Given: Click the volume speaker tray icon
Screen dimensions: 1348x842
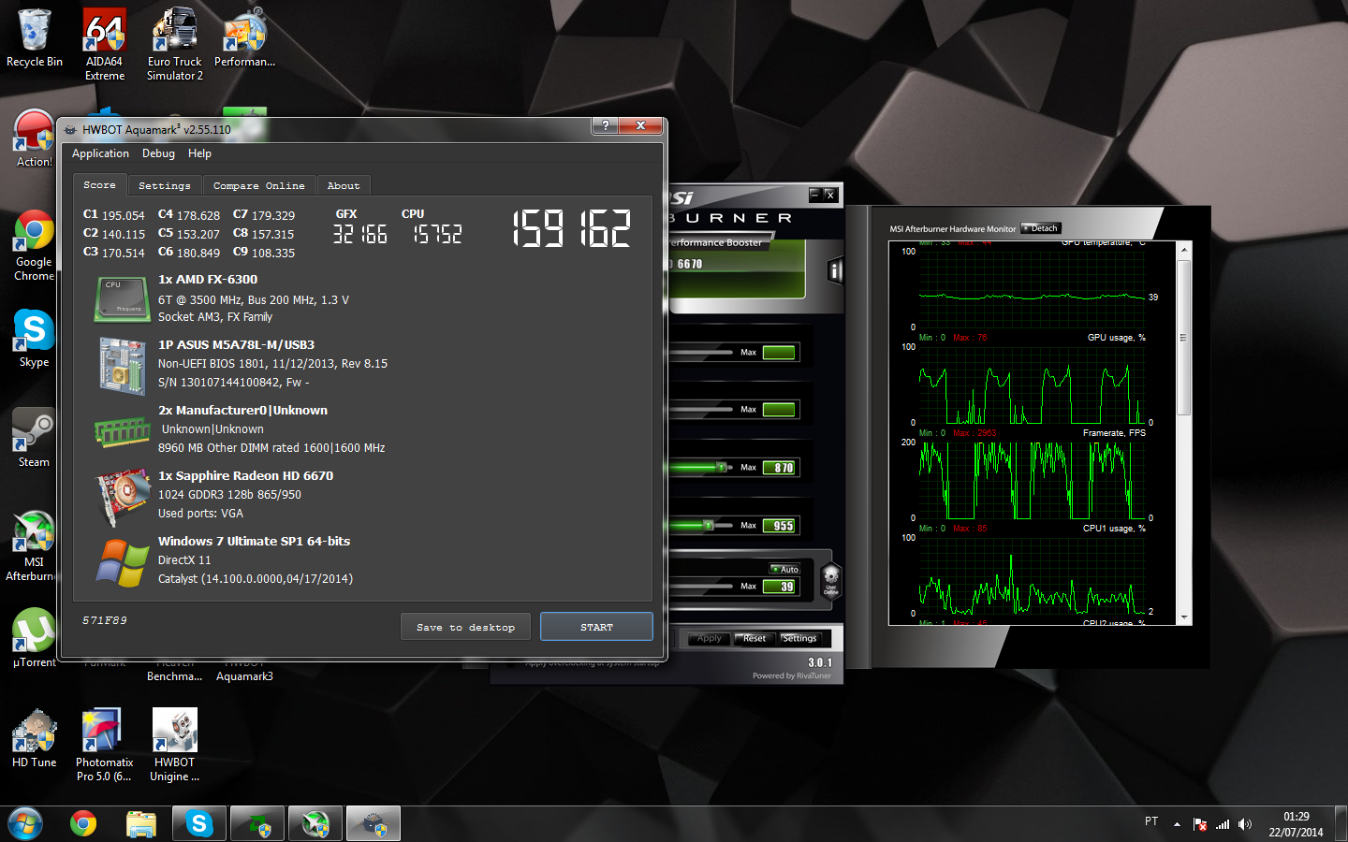Looking at the screenshot, I should 1245,824.
